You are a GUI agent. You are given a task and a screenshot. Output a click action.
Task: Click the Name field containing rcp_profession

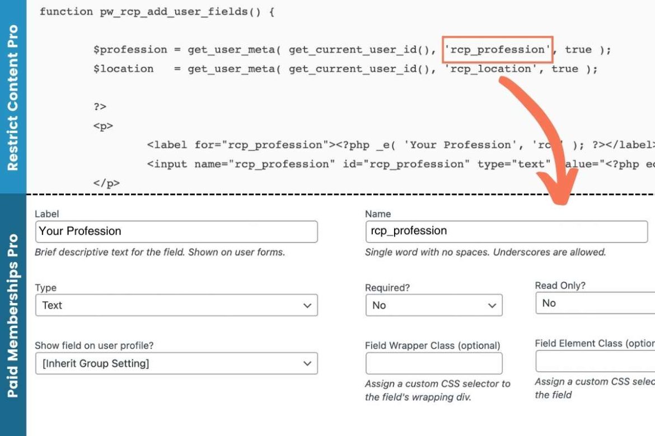[x=507, y=231]
